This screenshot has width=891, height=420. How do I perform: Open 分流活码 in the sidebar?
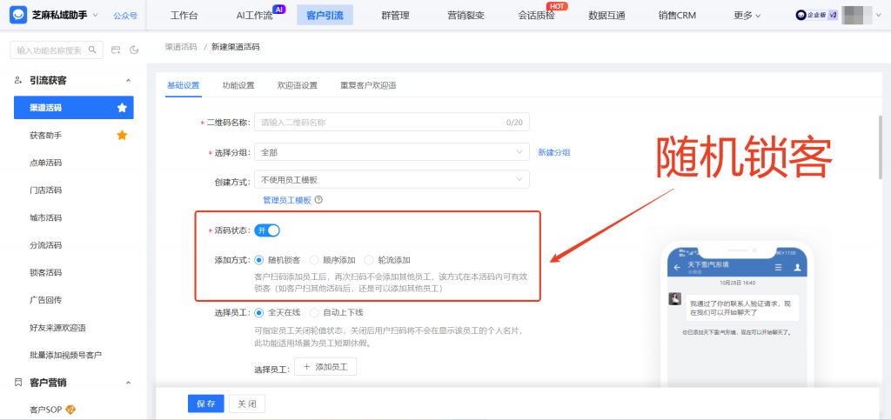tap(45, 245)
